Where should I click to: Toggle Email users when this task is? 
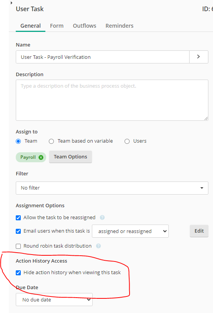pyautogui.click(x=18, y=231)
